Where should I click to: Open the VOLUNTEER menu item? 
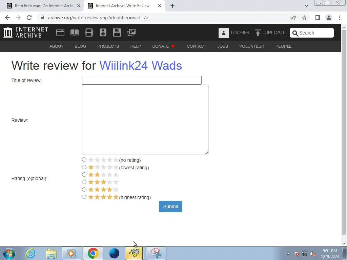(252, 46)
